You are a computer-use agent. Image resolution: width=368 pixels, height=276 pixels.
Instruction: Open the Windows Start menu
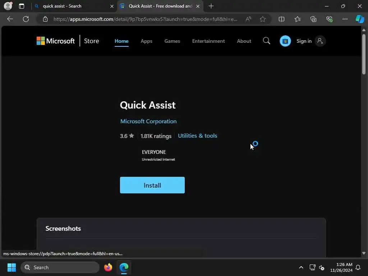11,267
